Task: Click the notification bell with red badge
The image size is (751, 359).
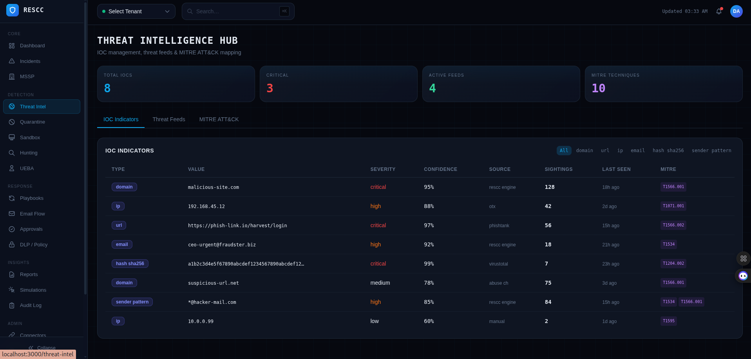Action: 719,11
